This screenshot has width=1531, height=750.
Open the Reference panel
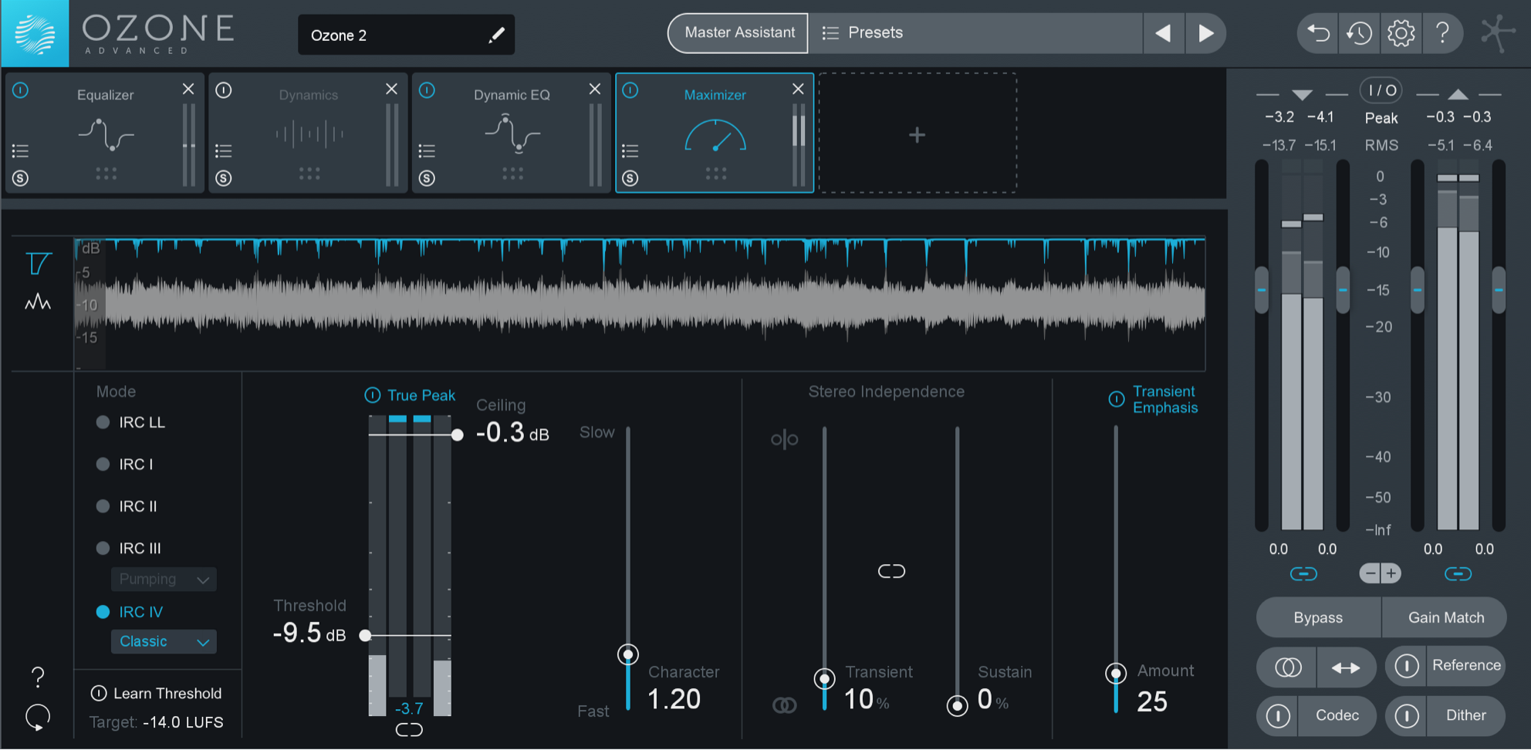pyautogui.click(x=1466, y=666)
